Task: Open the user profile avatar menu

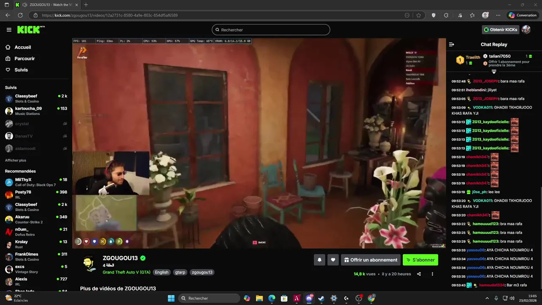Action: [x=526, y=30]
